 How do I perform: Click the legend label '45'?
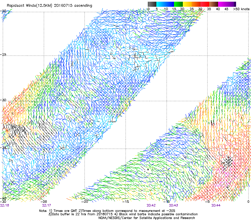click(x=226, y=9)
